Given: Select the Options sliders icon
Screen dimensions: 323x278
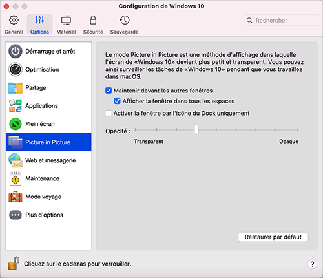Looking at the screenshot, I should tap(39, 20).
